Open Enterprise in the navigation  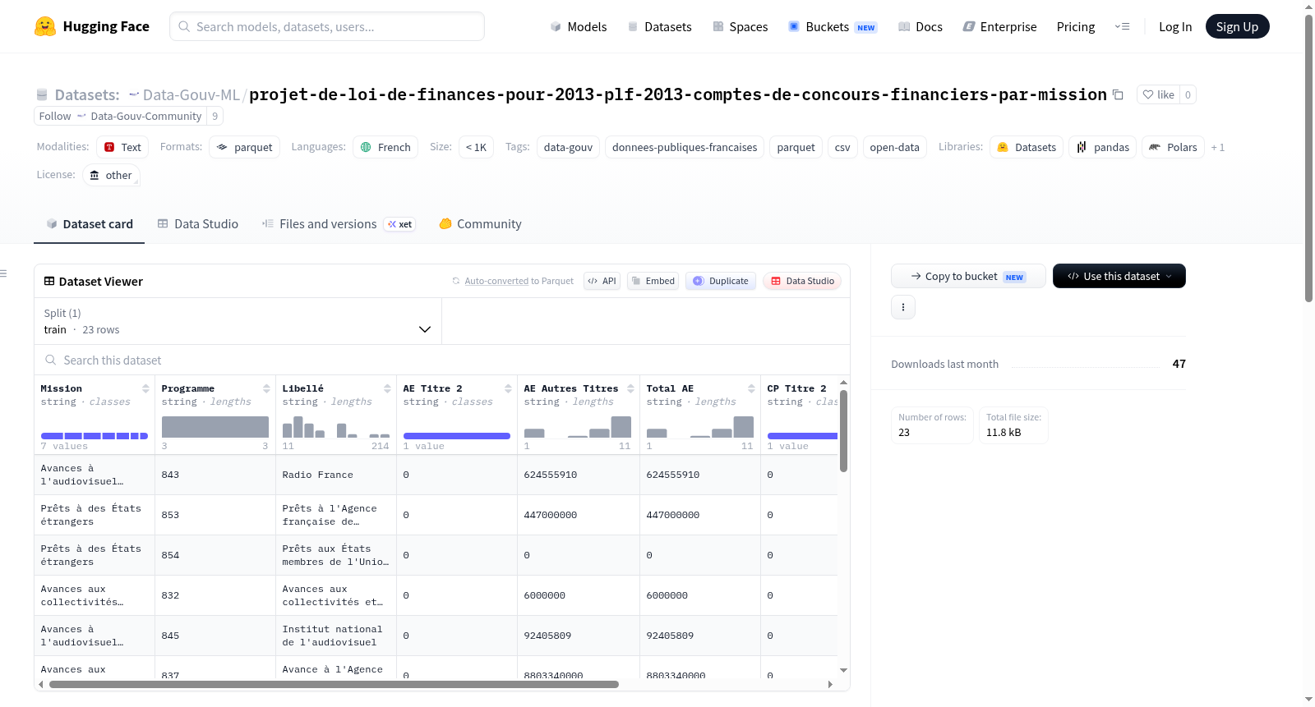click(x=999, y=26)
